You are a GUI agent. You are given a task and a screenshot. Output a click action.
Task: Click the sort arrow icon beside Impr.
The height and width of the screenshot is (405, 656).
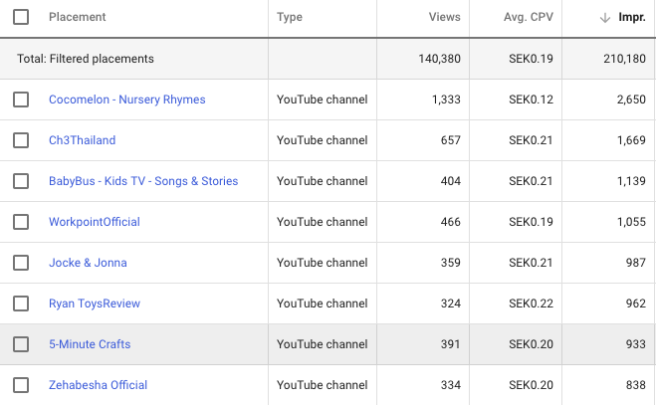[605, 18]
